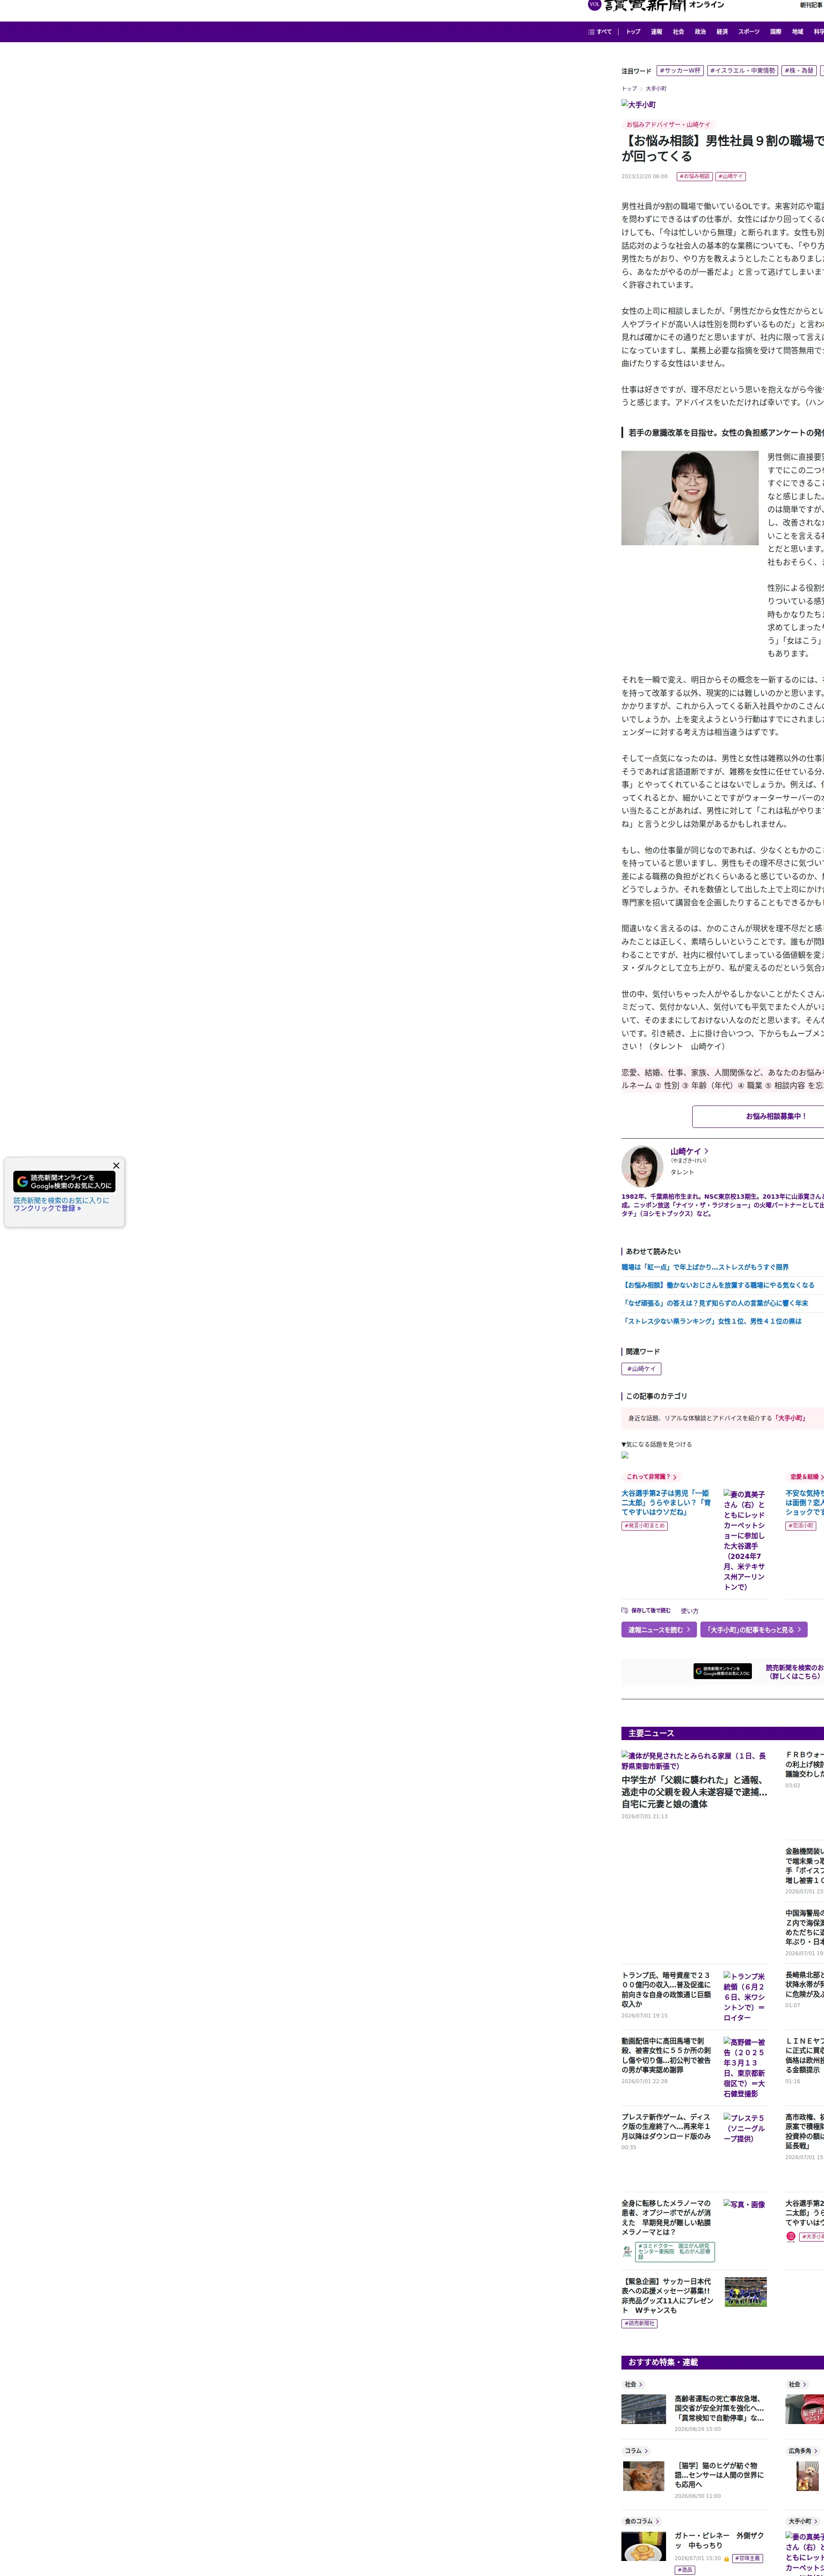Screen dimensions: 824x2576
Task: Open headline 中学生が「父親に襲われた」と通報
Action: pos(694,1792)
